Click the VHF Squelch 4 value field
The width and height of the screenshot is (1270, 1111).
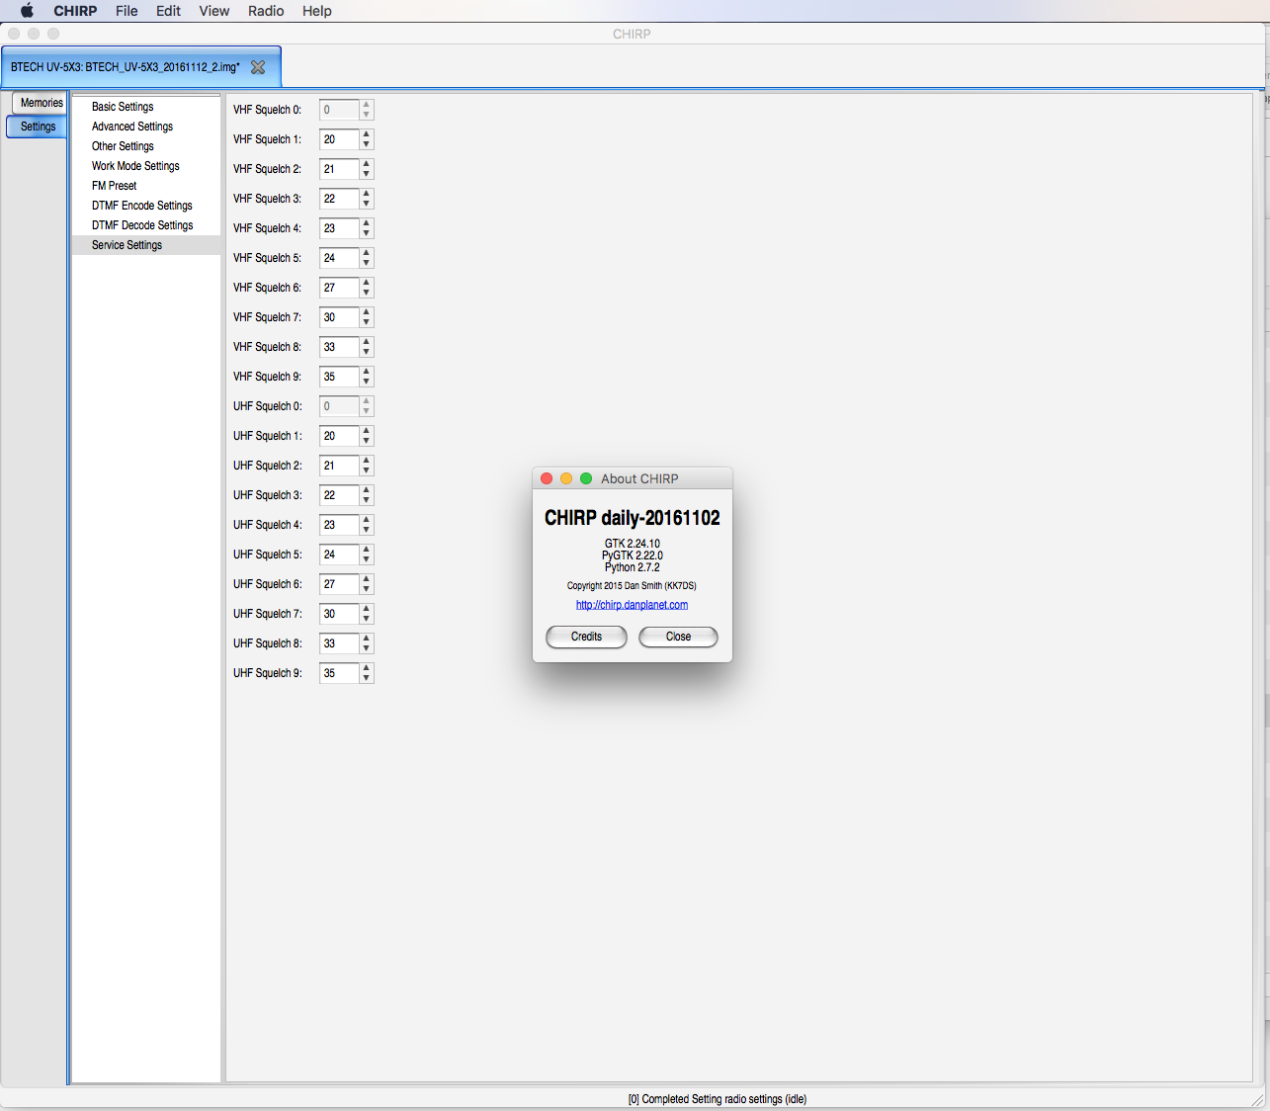pos(339,228)
